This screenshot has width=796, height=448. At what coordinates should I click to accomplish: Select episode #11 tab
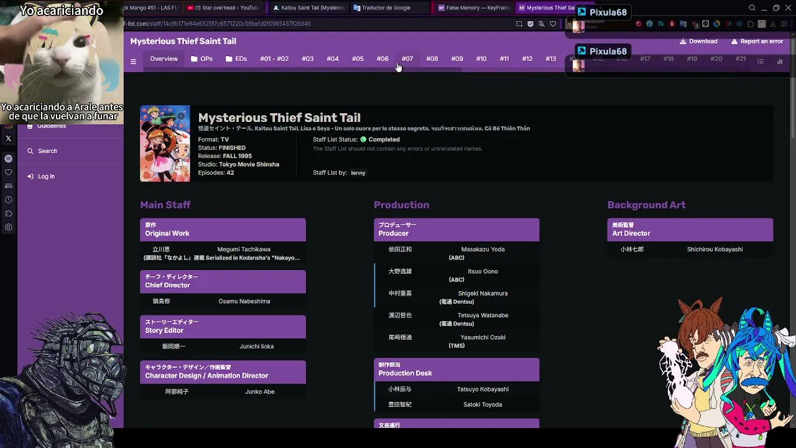click(x=504, y=59)
